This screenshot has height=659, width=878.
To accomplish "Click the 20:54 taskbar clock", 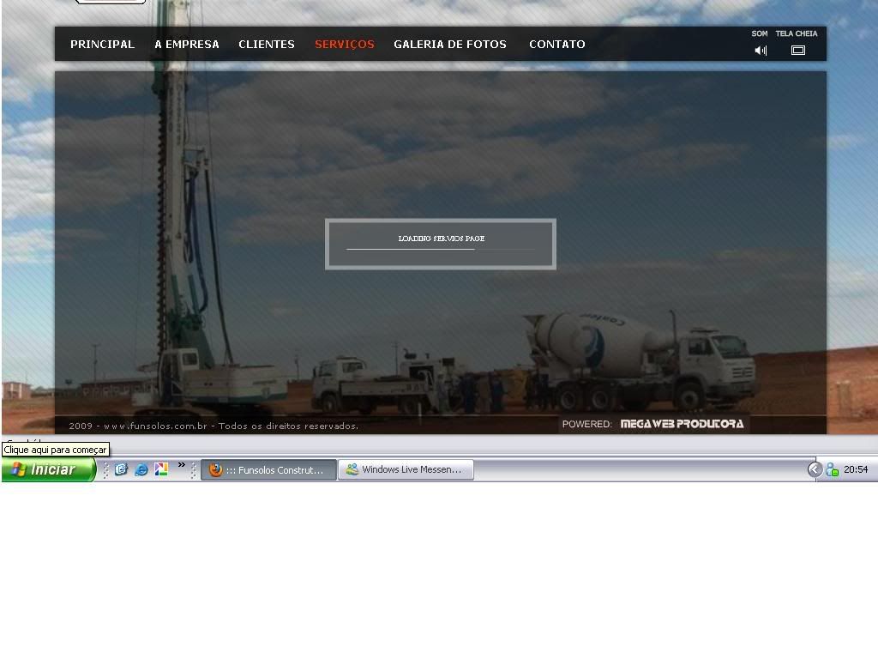I will point(856,469).
